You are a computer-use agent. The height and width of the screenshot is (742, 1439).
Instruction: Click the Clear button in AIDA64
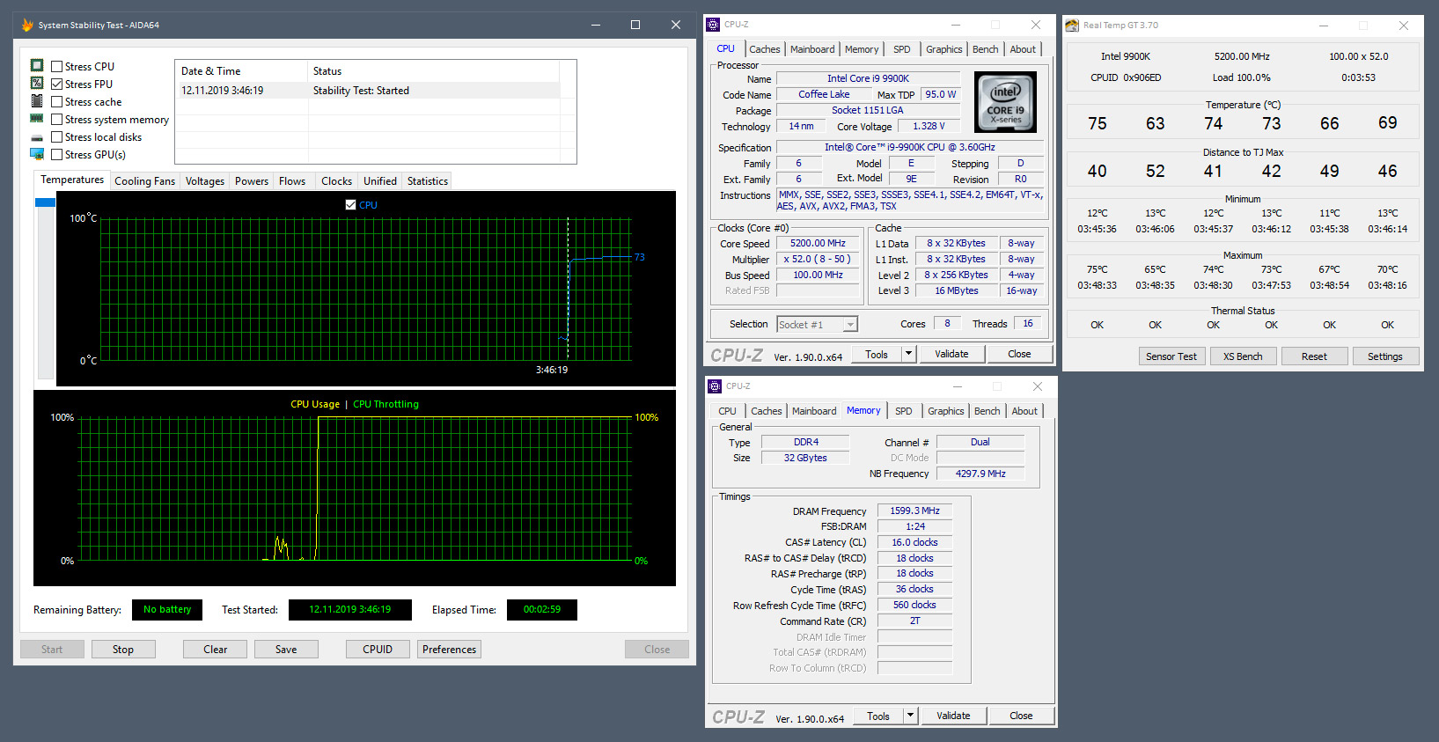pos(216,650)
